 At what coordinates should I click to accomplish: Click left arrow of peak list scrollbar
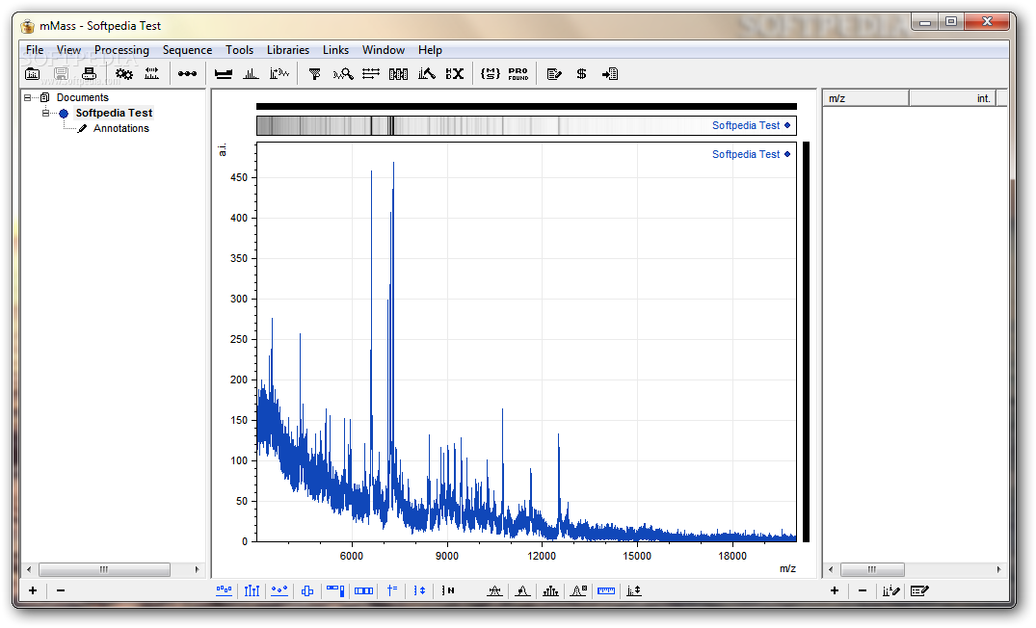click(831, 569)
